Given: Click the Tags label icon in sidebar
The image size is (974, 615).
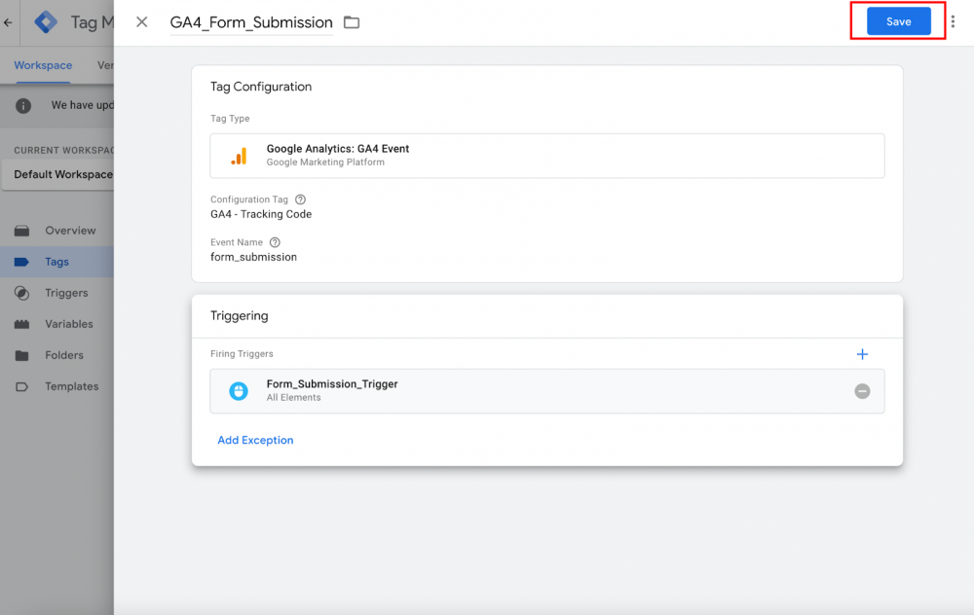Looking at the screenshot, I should [x=21, y=262].
